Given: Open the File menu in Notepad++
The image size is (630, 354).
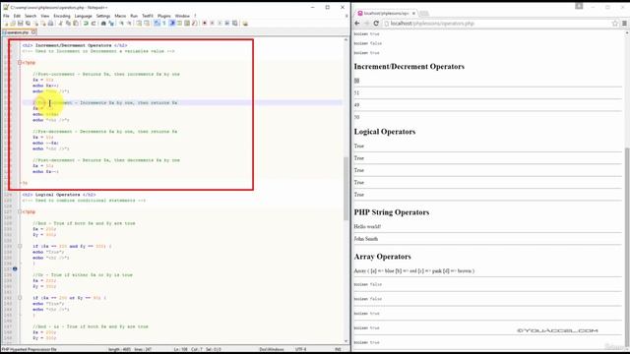Looking at the screenshot, I should 6,16.
